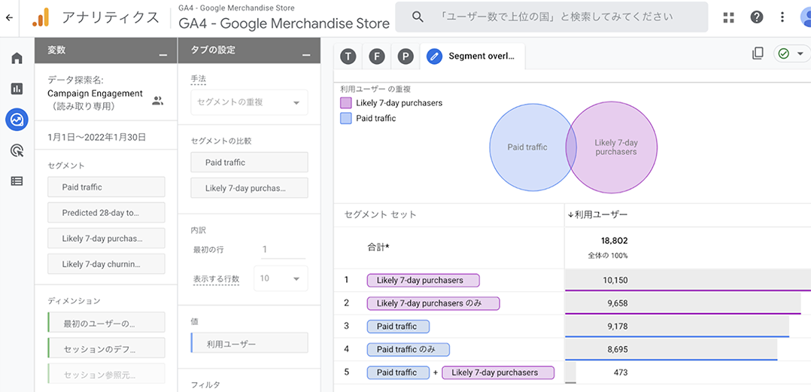Click the Campaign Engagement exploration name
This screenshot has height=392, width=811.
pos(95,93)
